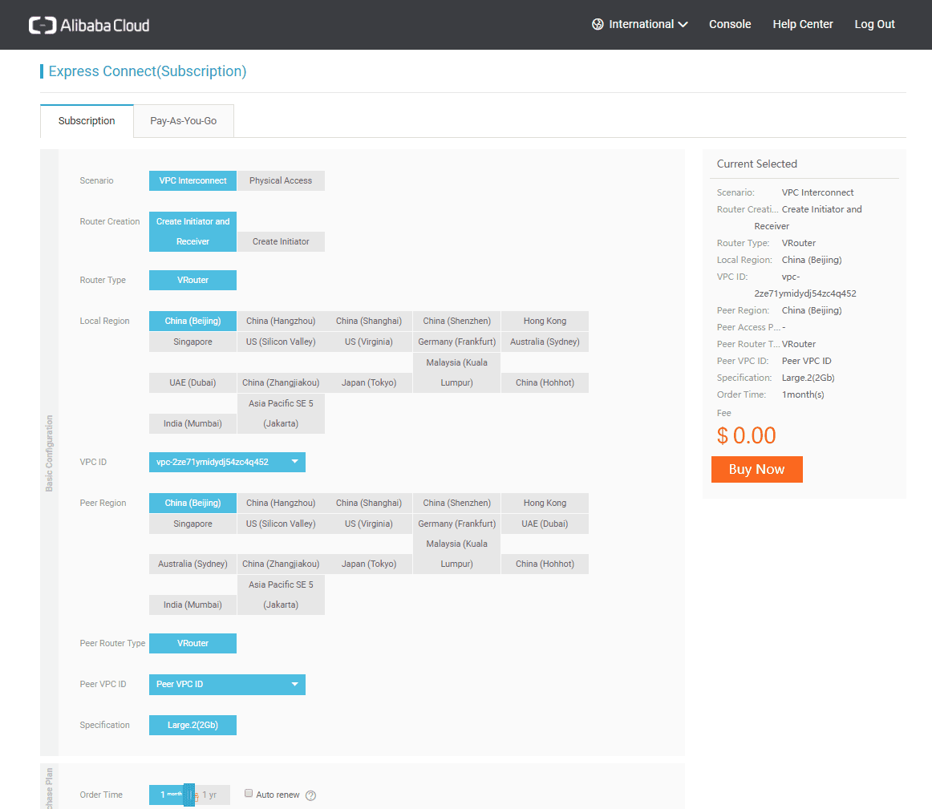The height and width of the screenshot is (809, 932).
Task: Set Peer Region to China (Beijing)
Action: click(192, 503)
